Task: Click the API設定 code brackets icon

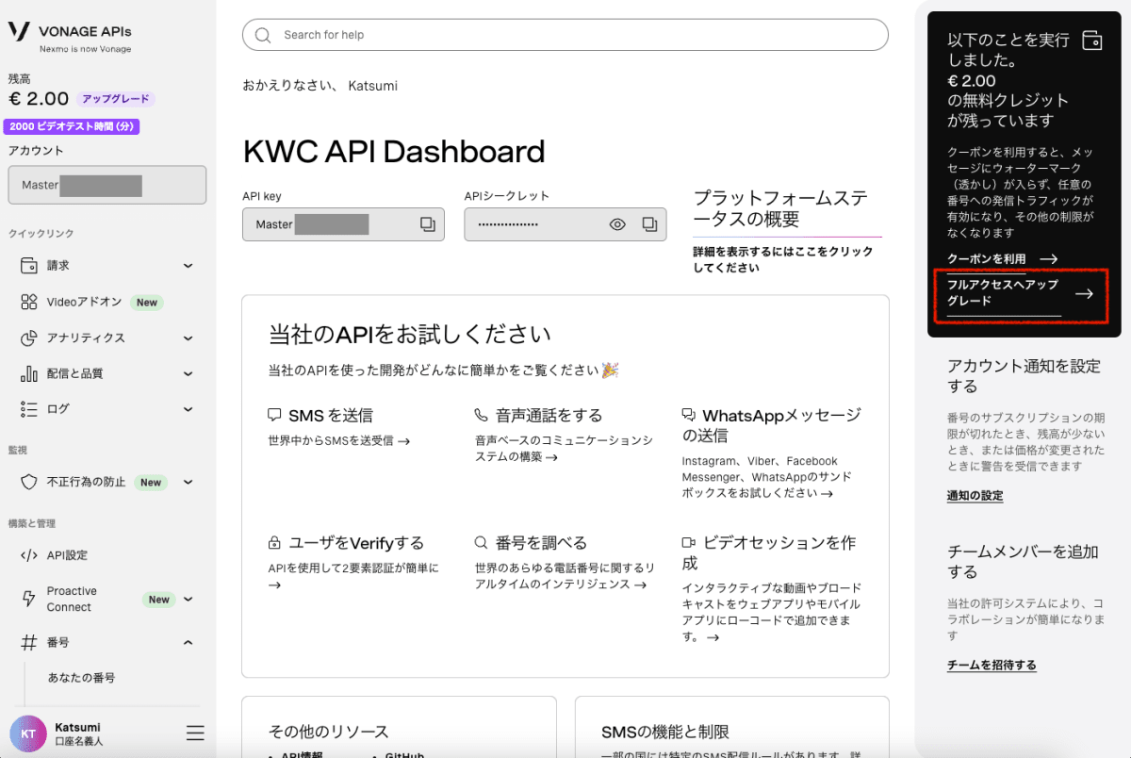Action: pyautogui.click(x=29, y=555)
